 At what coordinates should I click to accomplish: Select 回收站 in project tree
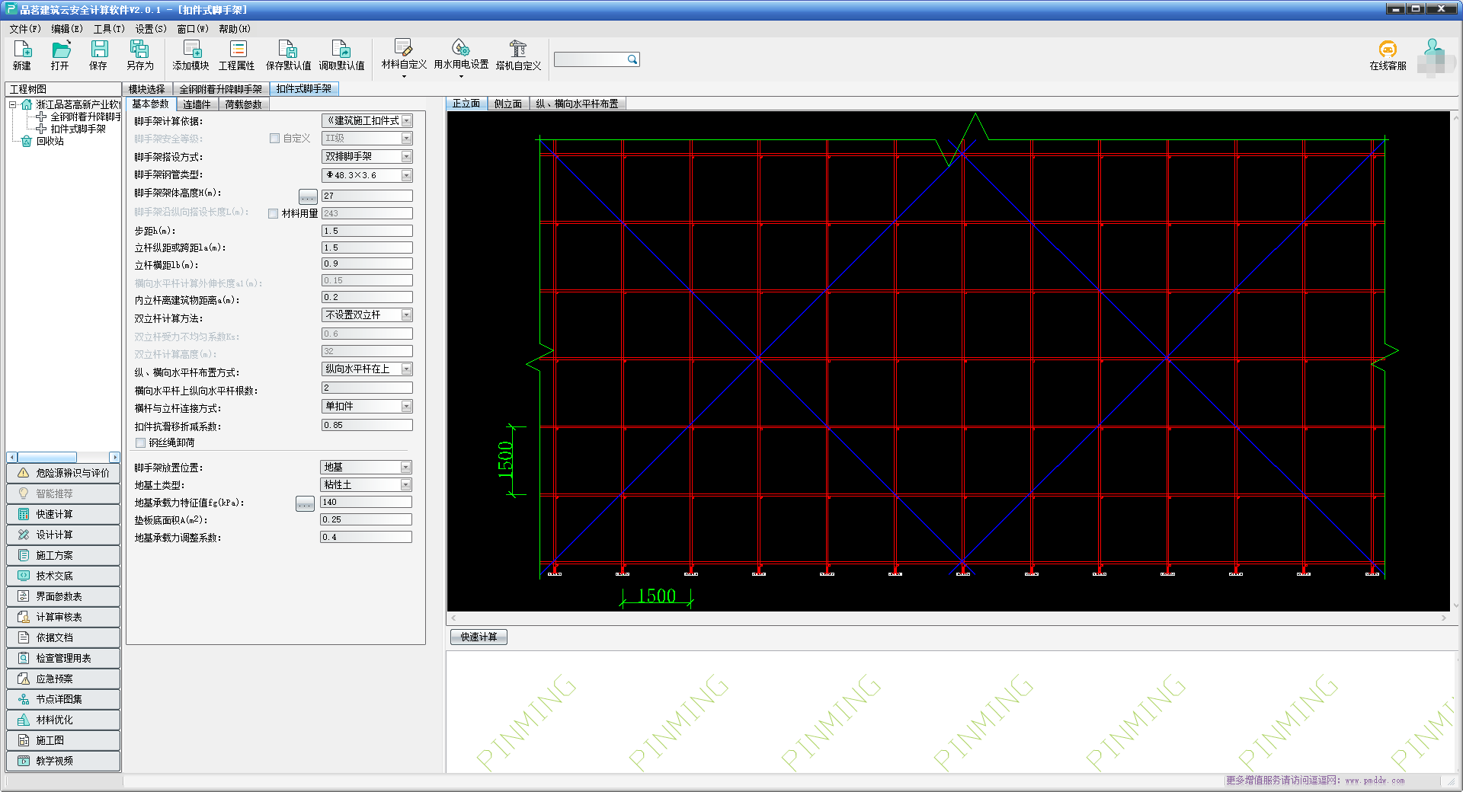[50, 141]
